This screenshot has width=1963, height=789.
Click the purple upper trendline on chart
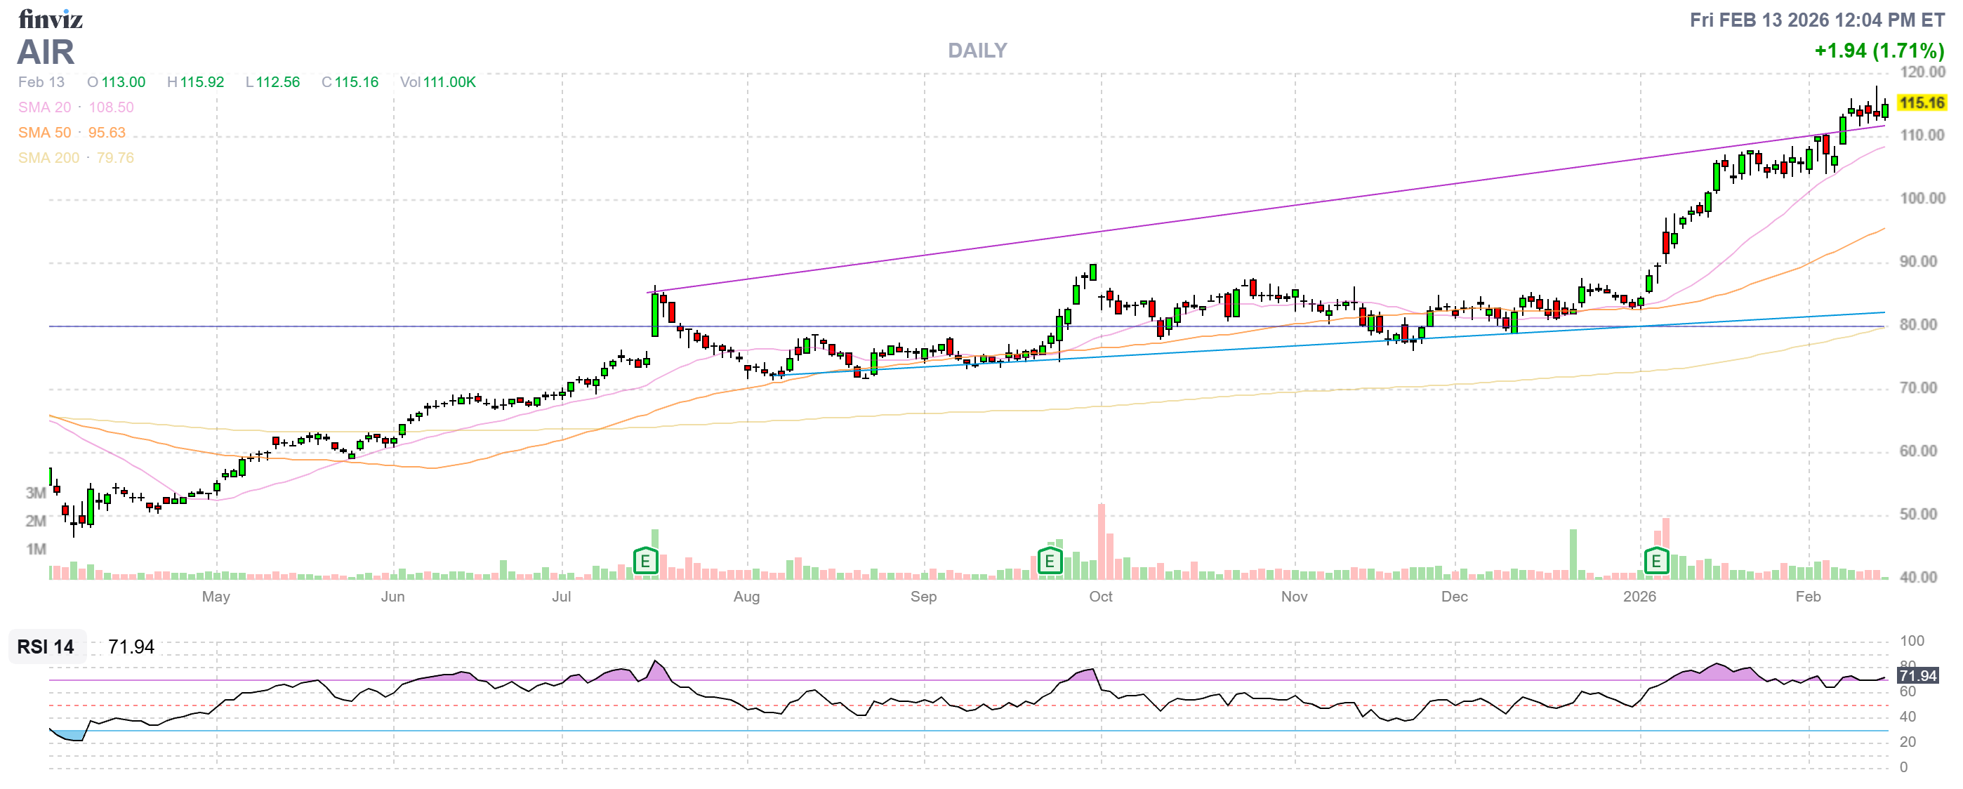click(1143, 226)
